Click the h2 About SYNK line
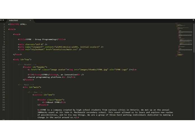Screen dimensions: 195x139 [x=54, y=102]
